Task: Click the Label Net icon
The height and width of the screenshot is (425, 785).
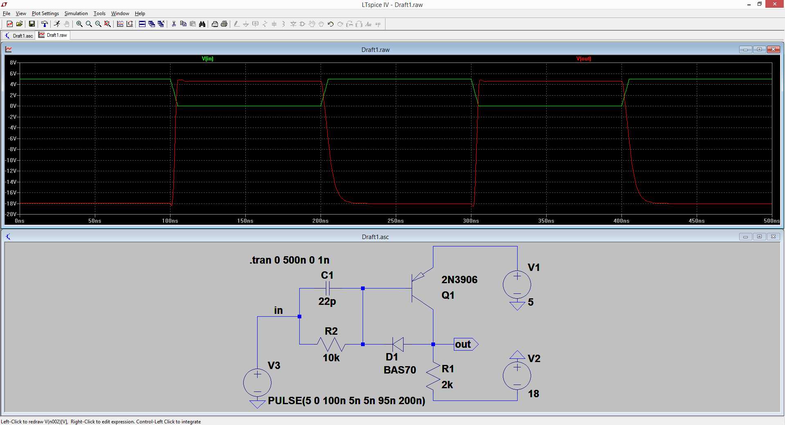Action: (x=256, y=24)
